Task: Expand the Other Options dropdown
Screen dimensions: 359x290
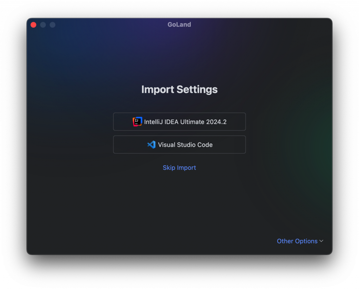Action: (300, 241)
